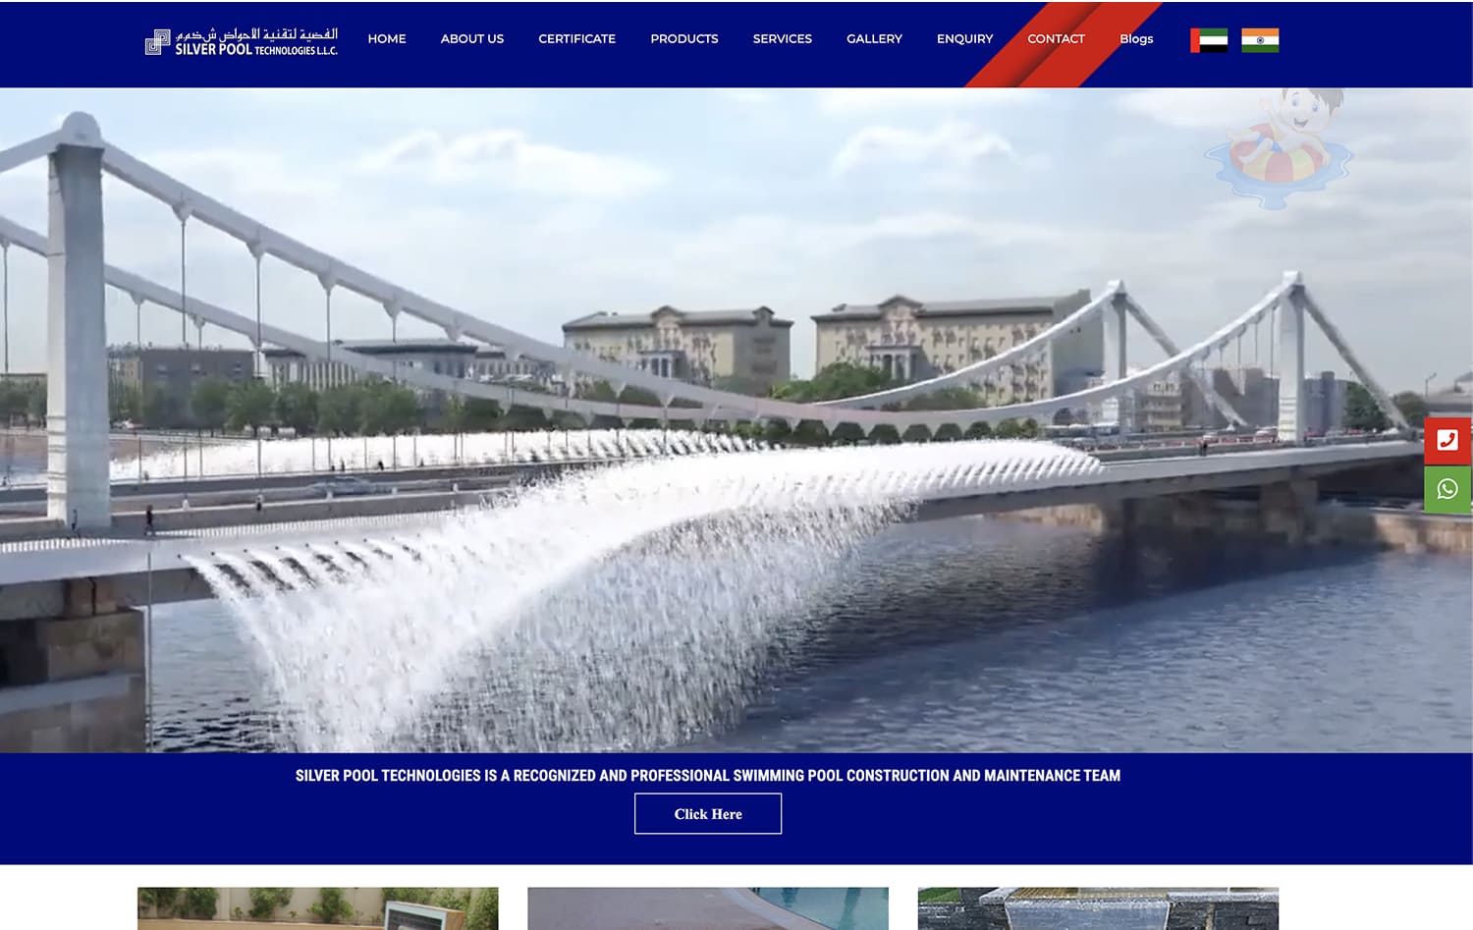Open the middle pool-deck thumbnail
Viewport: 1473px width, 930px height.
(x=708, y=908)
